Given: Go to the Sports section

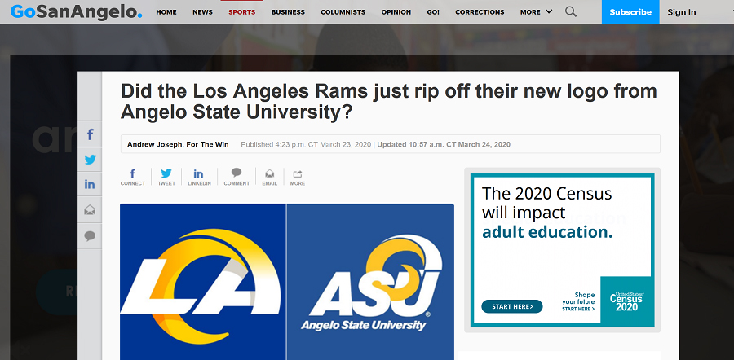Looking at the screenshot, I should coord(242,12).
